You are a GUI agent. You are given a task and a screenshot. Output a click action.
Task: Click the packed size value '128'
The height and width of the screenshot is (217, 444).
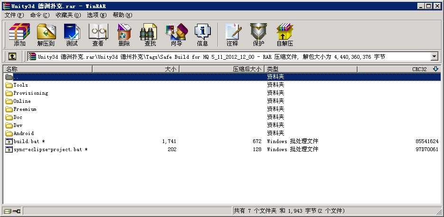click(257, 149)
